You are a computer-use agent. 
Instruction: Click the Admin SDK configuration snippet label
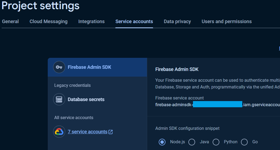(x=187, y=128)
